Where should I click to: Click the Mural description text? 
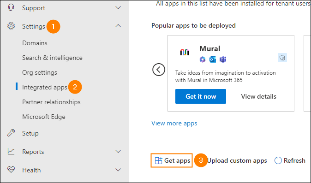pos(226,77)
